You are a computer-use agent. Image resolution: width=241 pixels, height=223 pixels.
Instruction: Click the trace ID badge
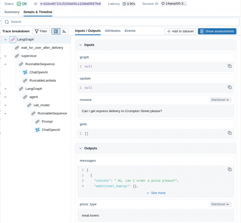coord(71,4)
